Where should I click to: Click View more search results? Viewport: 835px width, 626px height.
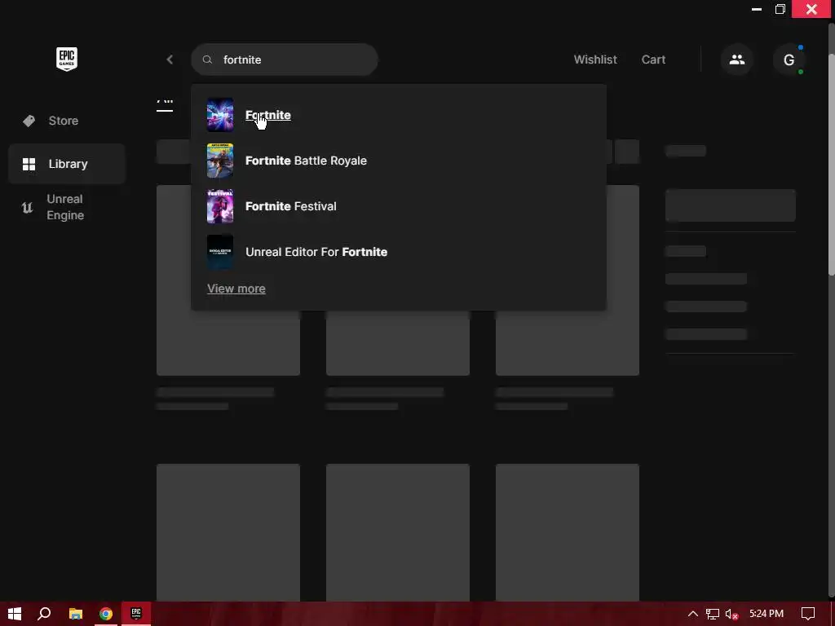click(236, 289)
